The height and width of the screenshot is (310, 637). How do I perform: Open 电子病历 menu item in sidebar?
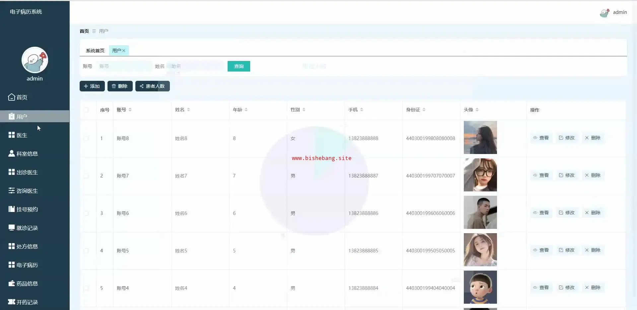tap(27, 265)
